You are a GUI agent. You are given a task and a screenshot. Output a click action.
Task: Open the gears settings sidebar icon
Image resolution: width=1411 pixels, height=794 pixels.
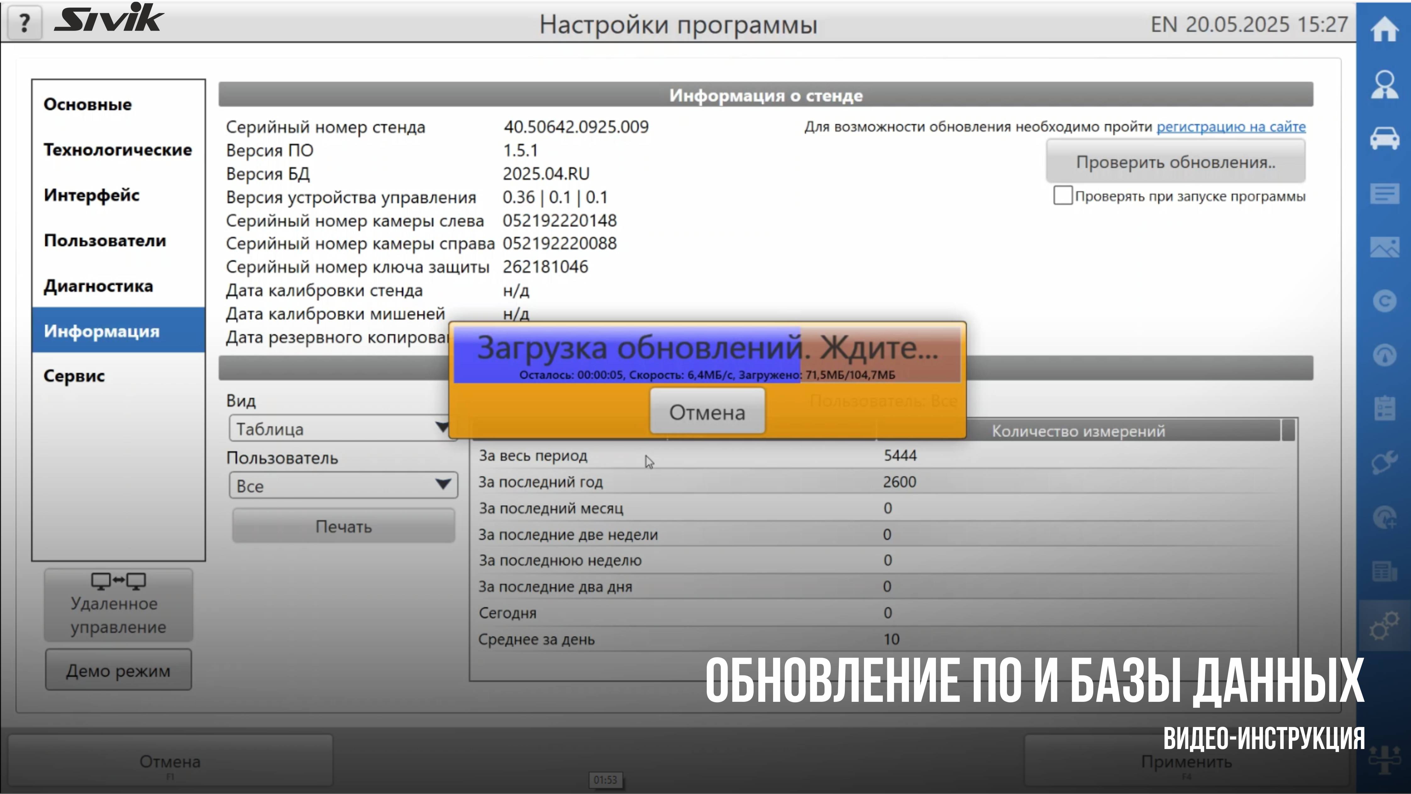click(1384, 625)
